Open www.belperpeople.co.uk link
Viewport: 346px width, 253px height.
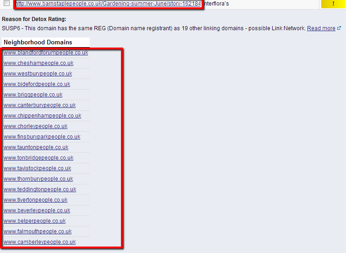[x=35, y=221]
